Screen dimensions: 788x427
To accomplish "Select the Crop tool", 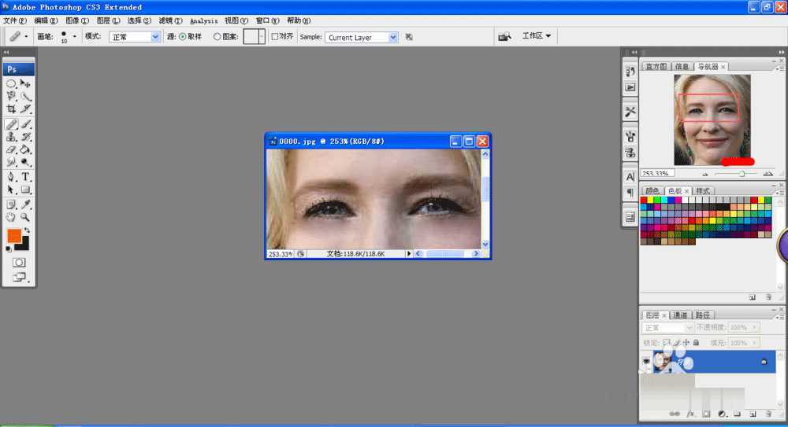I will pos(11,109).
